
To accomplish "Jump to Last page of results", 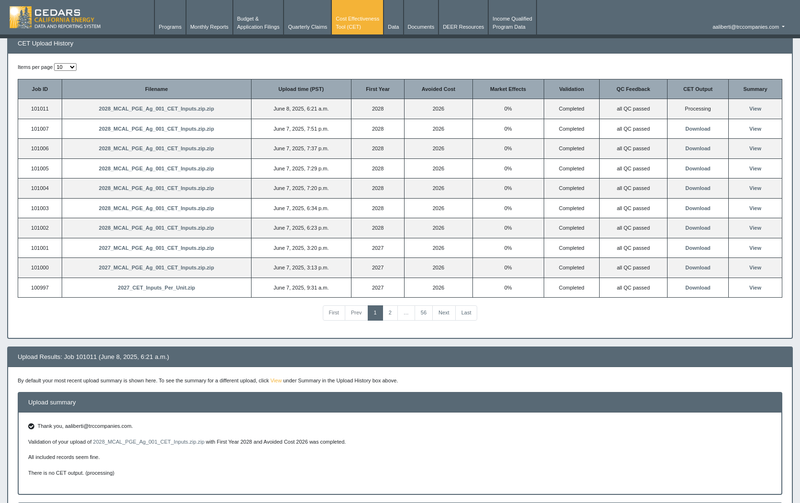I will (466, 313).
